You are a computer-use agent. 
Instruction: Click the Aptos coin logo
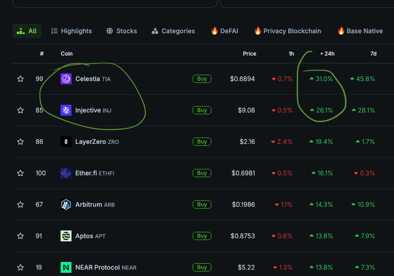click(66, 236)
